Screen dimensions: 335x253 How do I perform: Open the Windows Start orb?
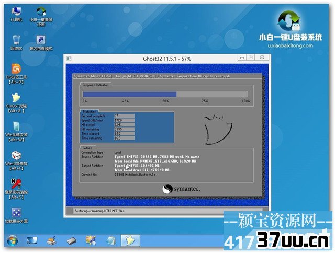pyautogui.click(x=13, y=240)
